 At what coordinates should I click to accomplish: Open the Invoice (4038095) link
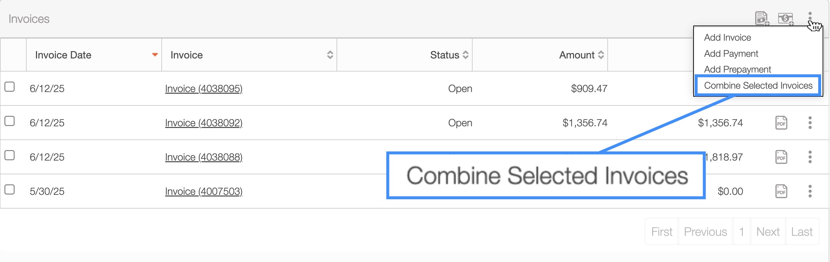(203, 89)
